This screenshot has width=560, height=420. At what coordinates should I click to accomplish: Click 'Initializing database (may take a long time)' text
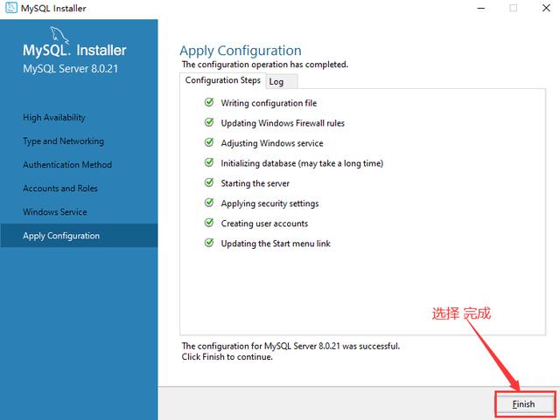point(302,163)
